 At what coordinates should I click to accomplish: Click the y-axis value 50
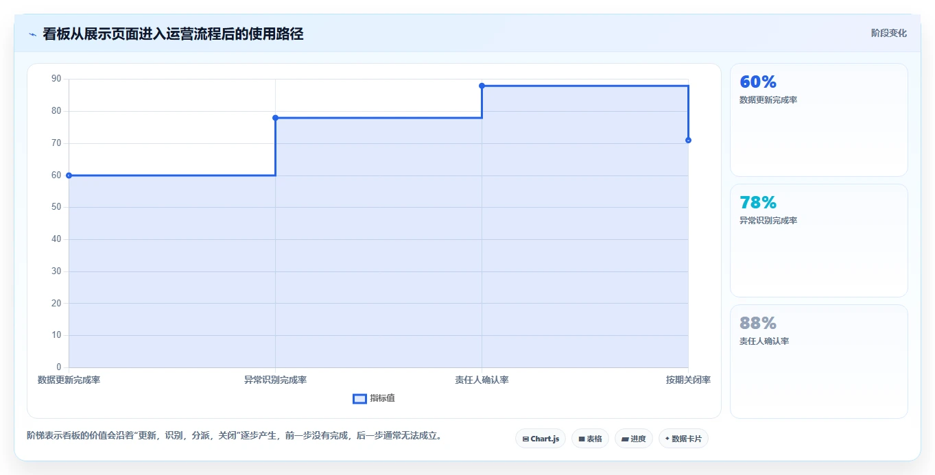[x=56, y=207]
